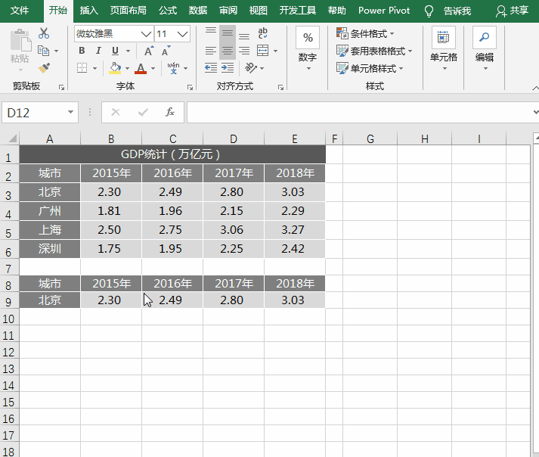Image resolution: width=539 pixels, height=457 pixels.
Task: Click formula bar confirm checkmark
Action: (x=143, y=112)
